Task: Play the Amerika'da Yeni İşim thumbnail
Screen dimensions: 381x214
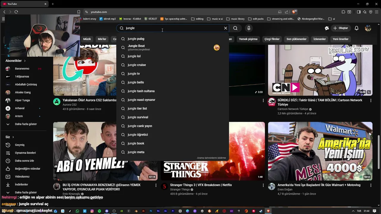Action: [320, 151]
